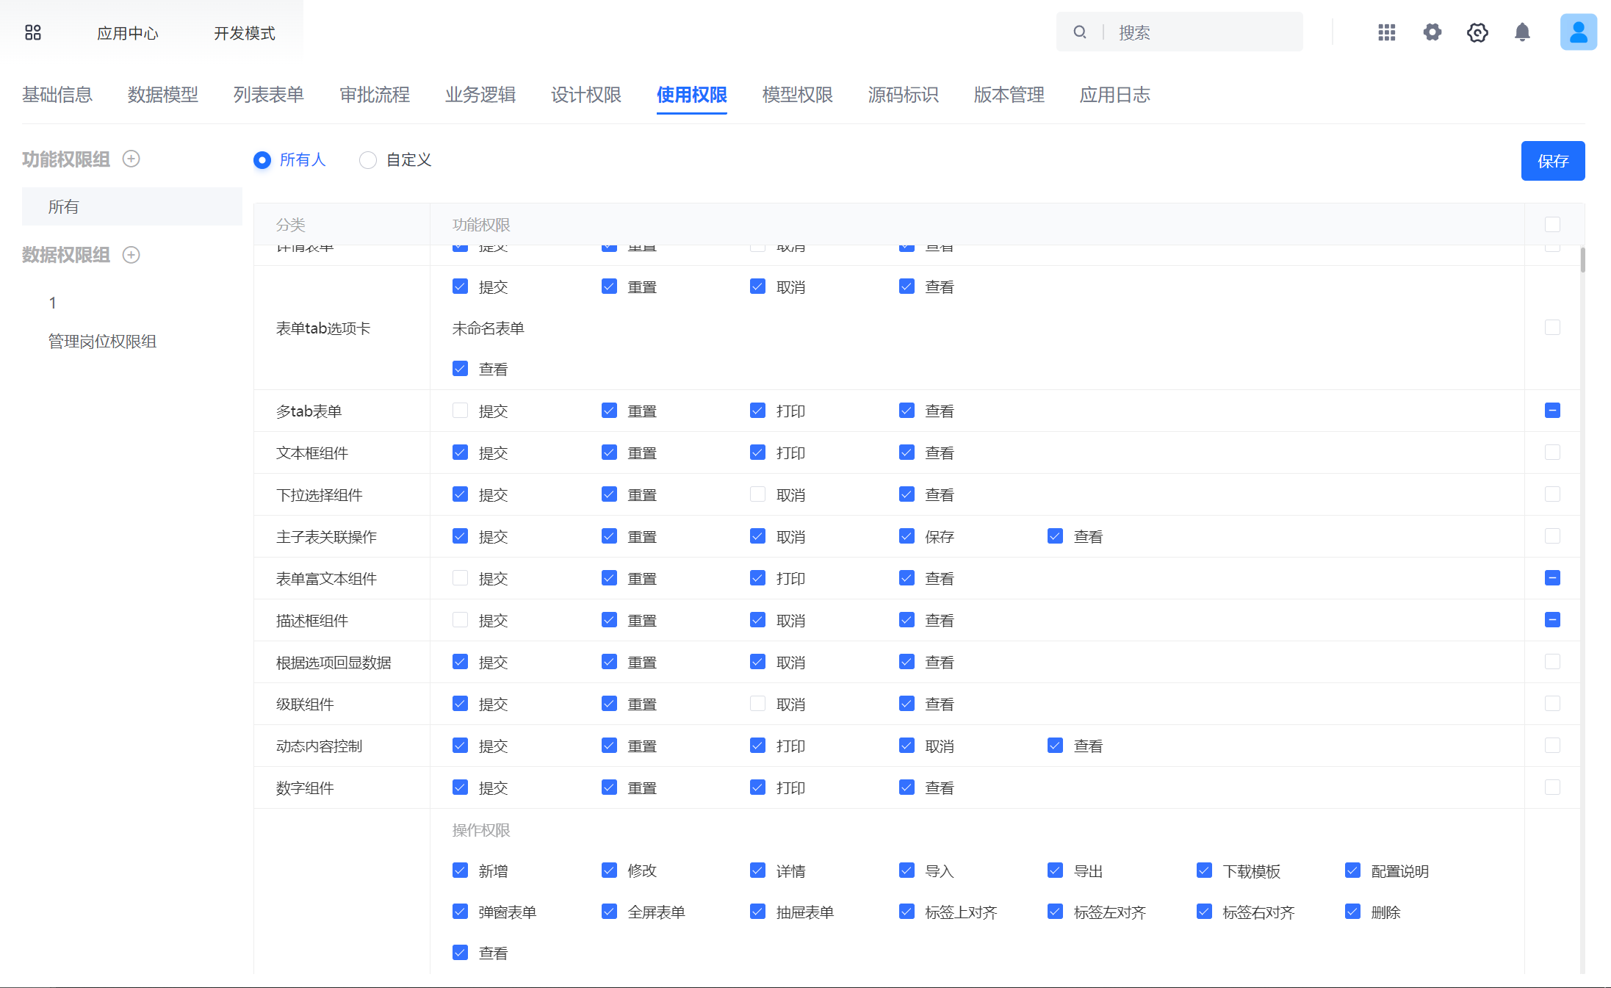Select 管理岗位权限组 in the sidebar
The width and height of the screenshot is (1611, 988).
(x=102, y=342)
